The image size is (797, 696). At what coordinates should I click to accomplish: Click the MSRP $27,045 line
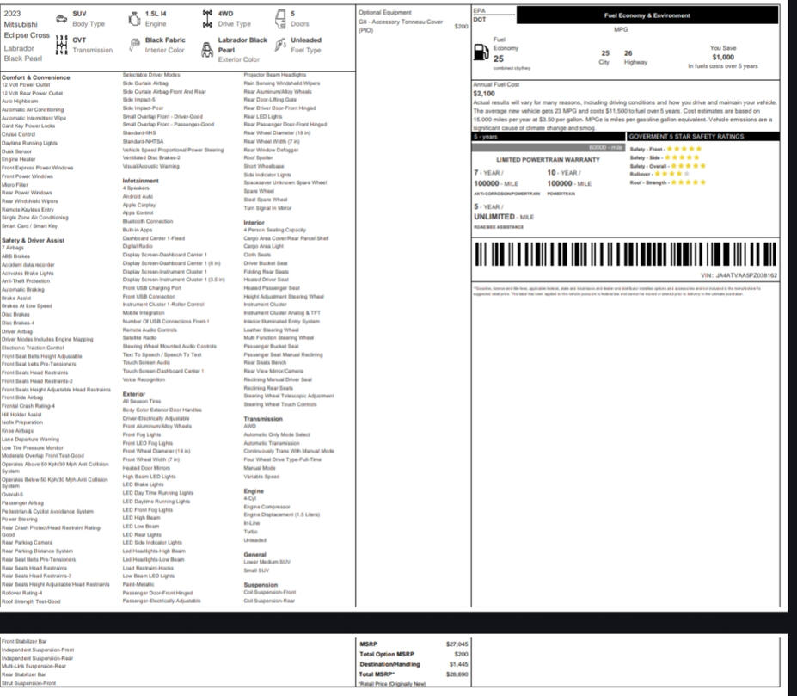414,644
